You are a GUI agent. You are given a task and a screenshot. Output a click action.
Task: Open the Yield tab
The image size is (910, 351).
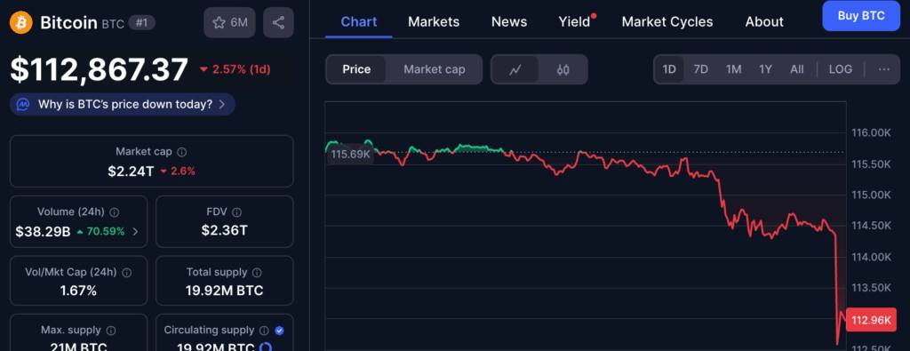[x=575, y=22]
